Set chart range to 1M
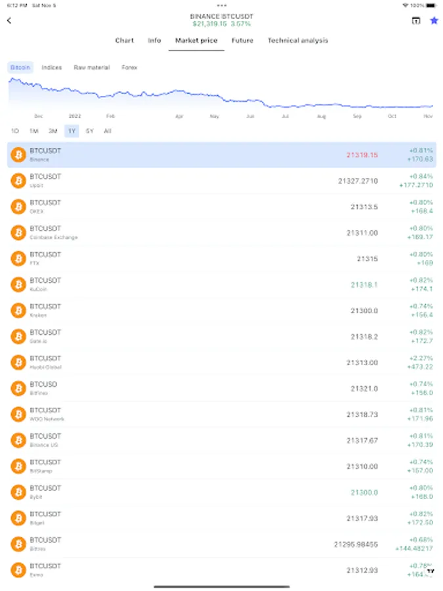 click(x=33, y=131)
